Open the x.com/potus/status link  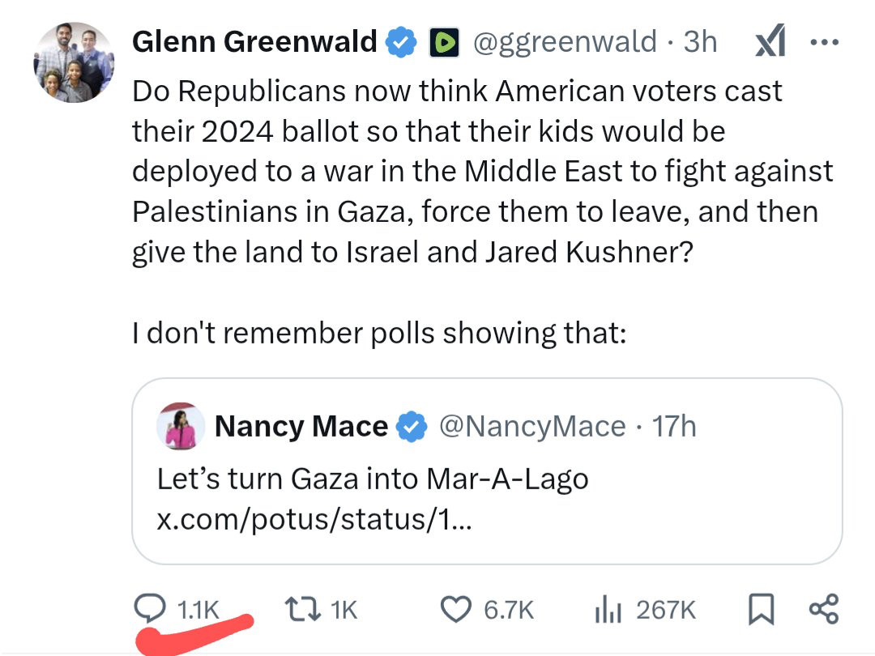pos(314,519)
